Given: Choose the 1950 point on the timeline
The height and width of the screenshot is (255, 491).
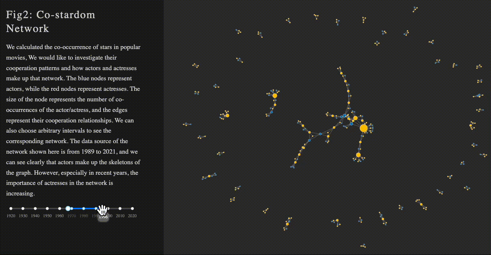Looking at the screenshot, I should click(x=47, y=209).
